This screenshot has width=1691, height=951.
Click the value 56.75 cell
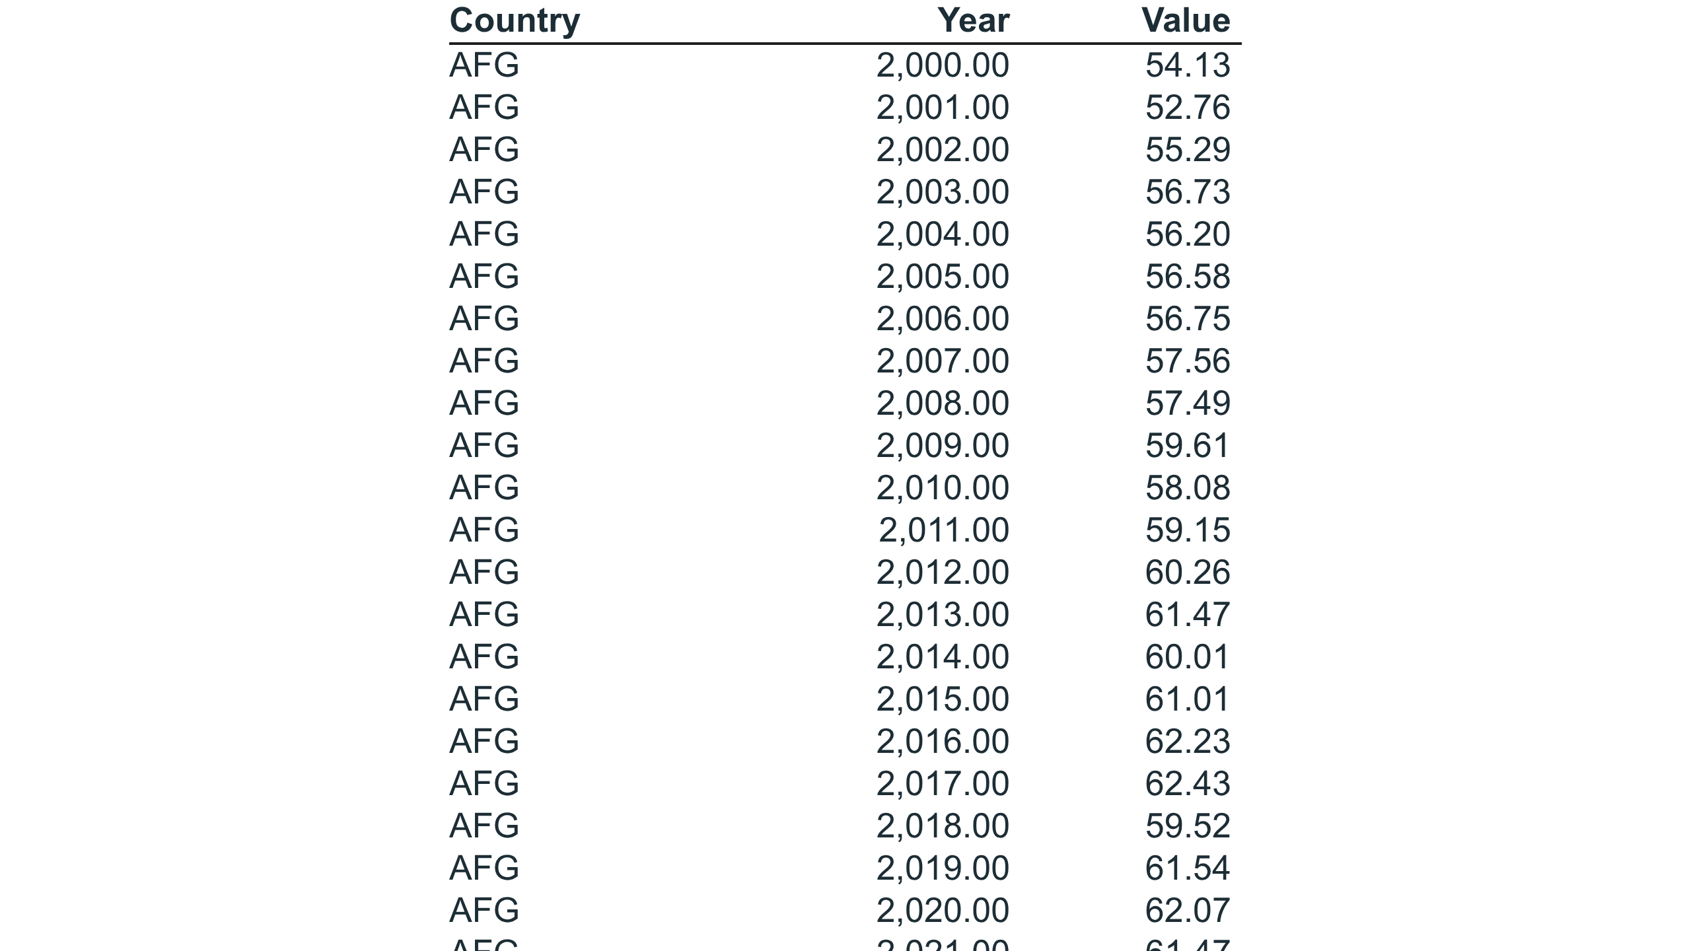coord(1188,319)
